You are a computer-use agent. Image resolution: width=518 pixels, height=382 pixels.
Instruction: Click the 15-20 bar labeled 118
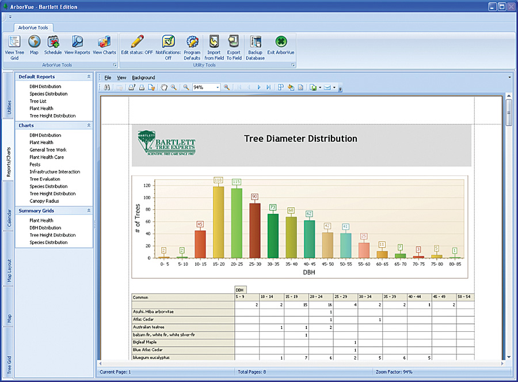point(218,222)
